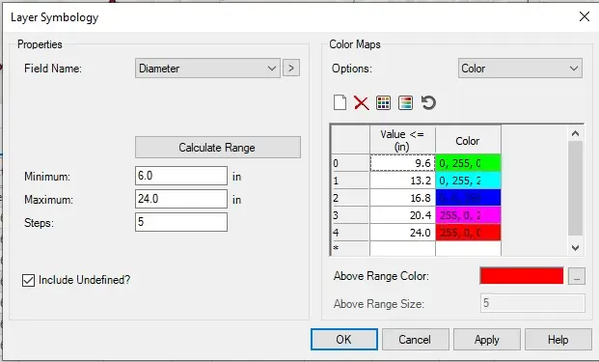Click the Help button
Viewport: 599px width, 362px height.
tap(558, 340)
